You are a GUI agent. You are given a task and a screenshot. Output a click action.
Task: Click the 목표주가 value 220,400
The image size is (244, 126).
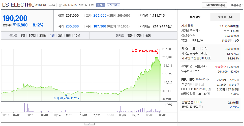pyautogui.click(x=234, y=67)
